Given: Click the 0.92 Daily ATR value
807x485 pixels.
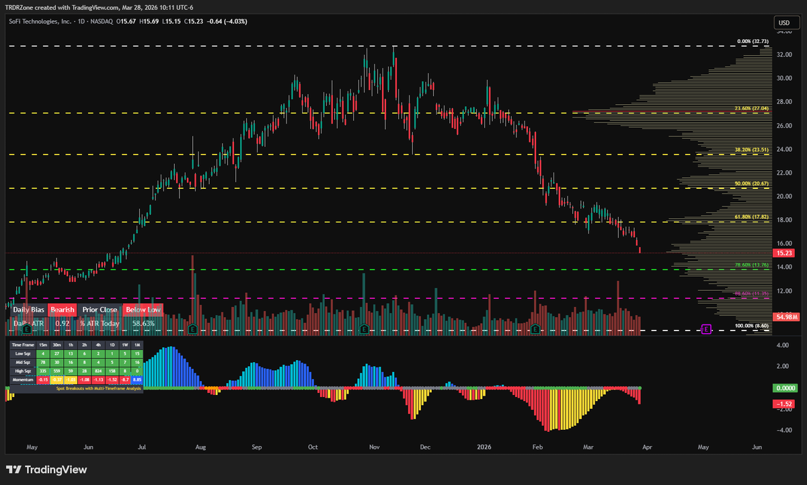Looking at the screenshot, I should pos(62,323).
